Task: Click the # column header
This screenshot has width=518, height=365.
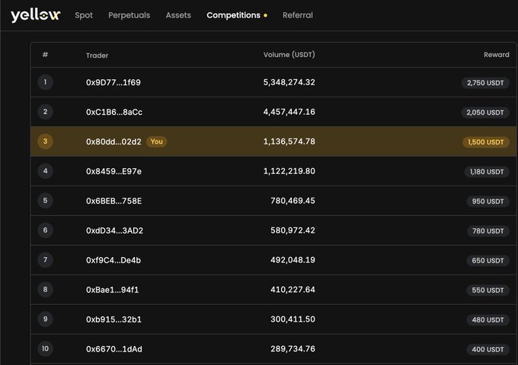Action: click(x=45, y=55)
